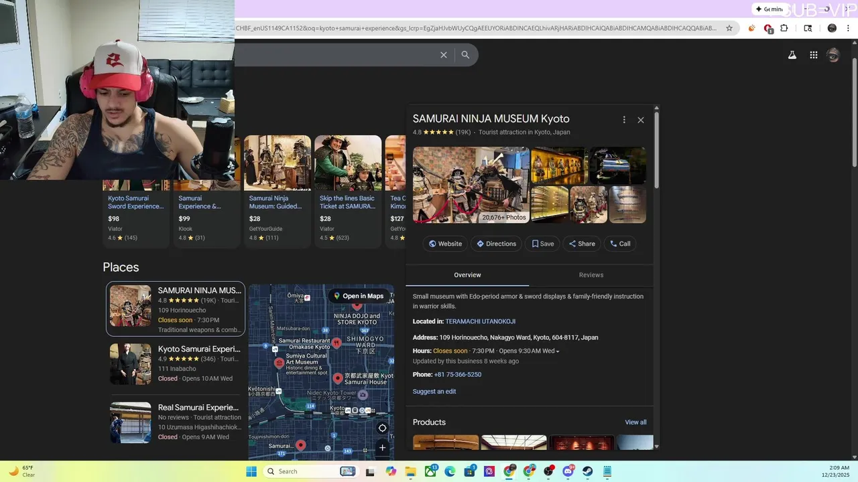Click the Open in Maps button
Viewport: 858px width, 482px height.
[359, 296]
